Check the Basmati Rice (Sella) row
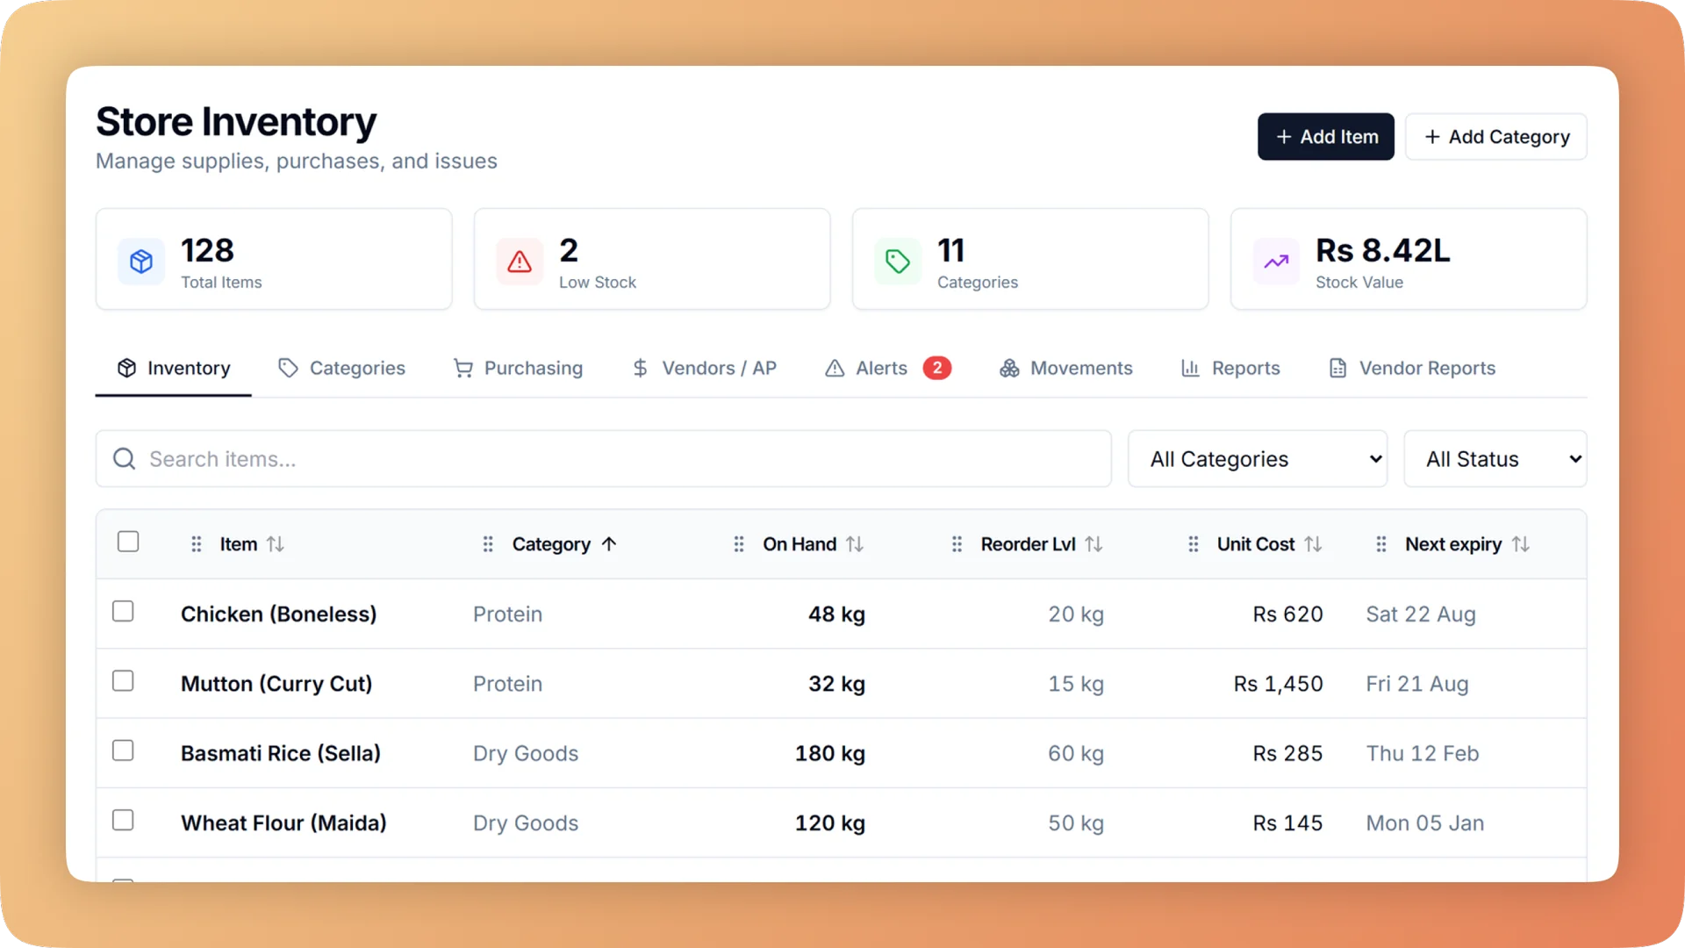This screenshot has width=1685, height=948. pos(123,750)
